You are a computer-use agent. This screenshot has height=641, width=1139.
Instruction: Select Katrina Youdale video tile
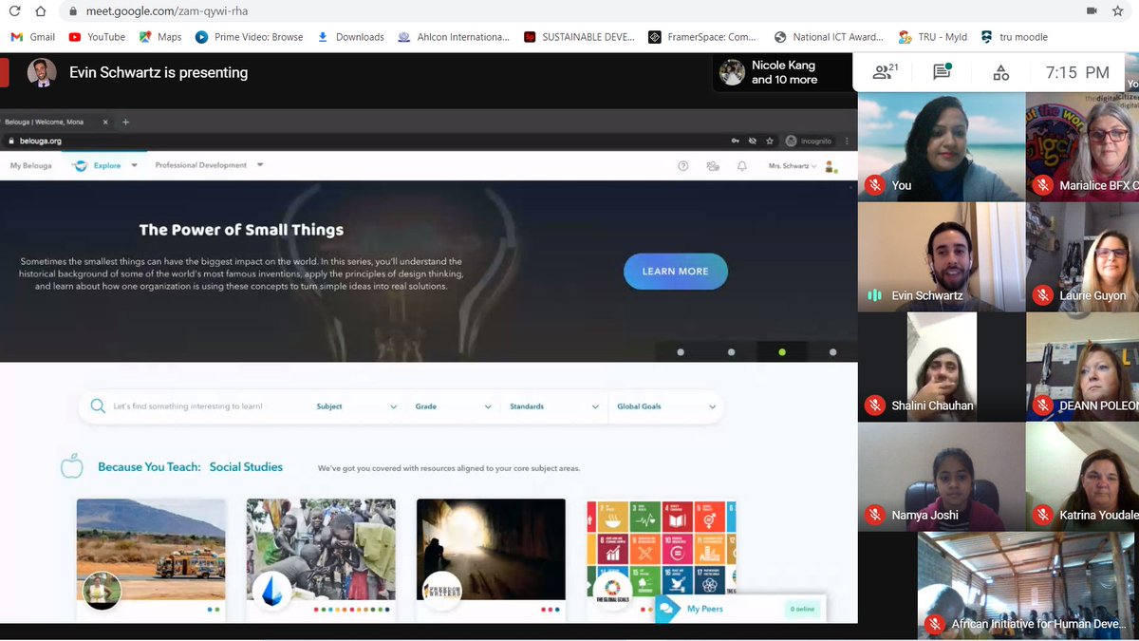pyautogui.click(x=1082, y=478)
